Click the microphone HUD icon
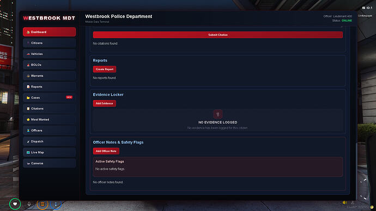This screenshot has height=211, width=376. [29, 204]
